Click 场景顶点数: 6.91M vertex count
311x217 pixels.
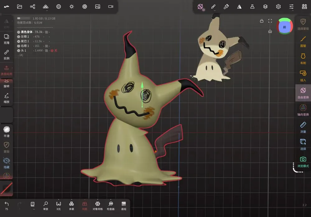30,23
